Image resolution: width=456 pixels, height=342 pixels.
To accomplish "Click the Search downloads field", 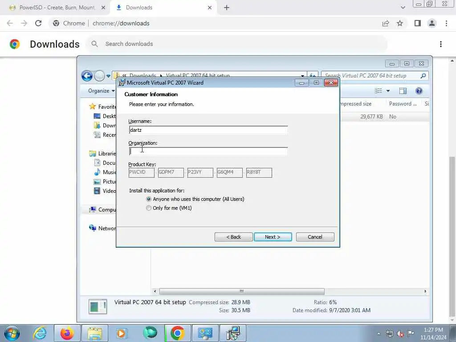I will (x=237, y=44).
